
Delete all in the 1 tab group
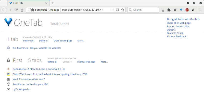click(44, 41)
